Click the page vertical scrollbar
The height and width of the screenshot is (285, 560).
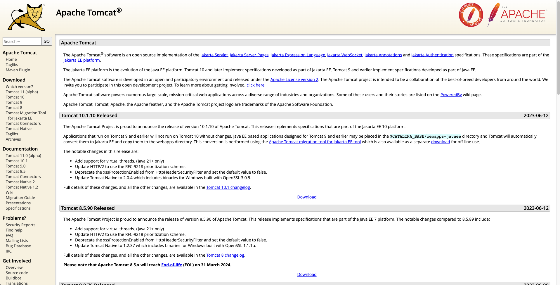click(x=558, y=48)
